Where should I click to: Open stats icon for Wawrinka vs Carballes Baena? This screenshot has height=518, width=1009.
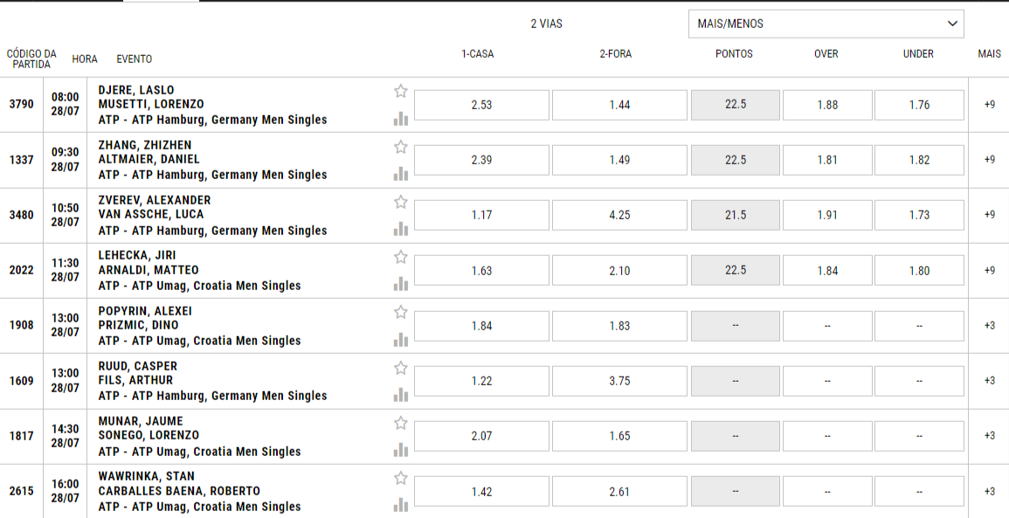coord(401,505)
